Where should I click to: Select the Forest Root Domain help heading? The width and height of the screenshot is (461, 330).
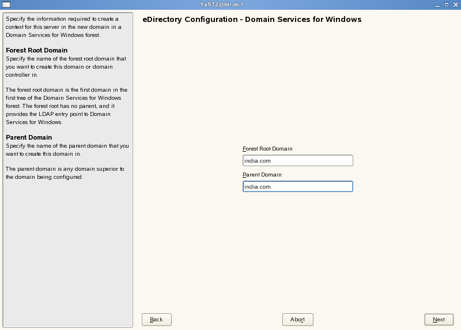(36, 50)
